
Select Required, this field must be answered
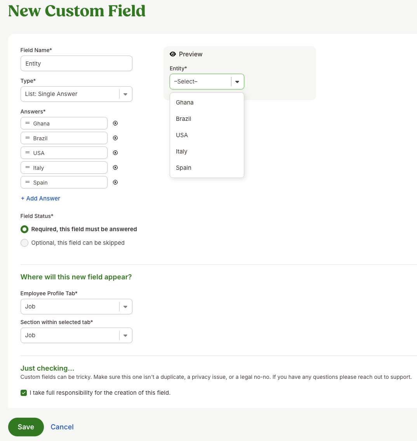[x=24, y=229]
